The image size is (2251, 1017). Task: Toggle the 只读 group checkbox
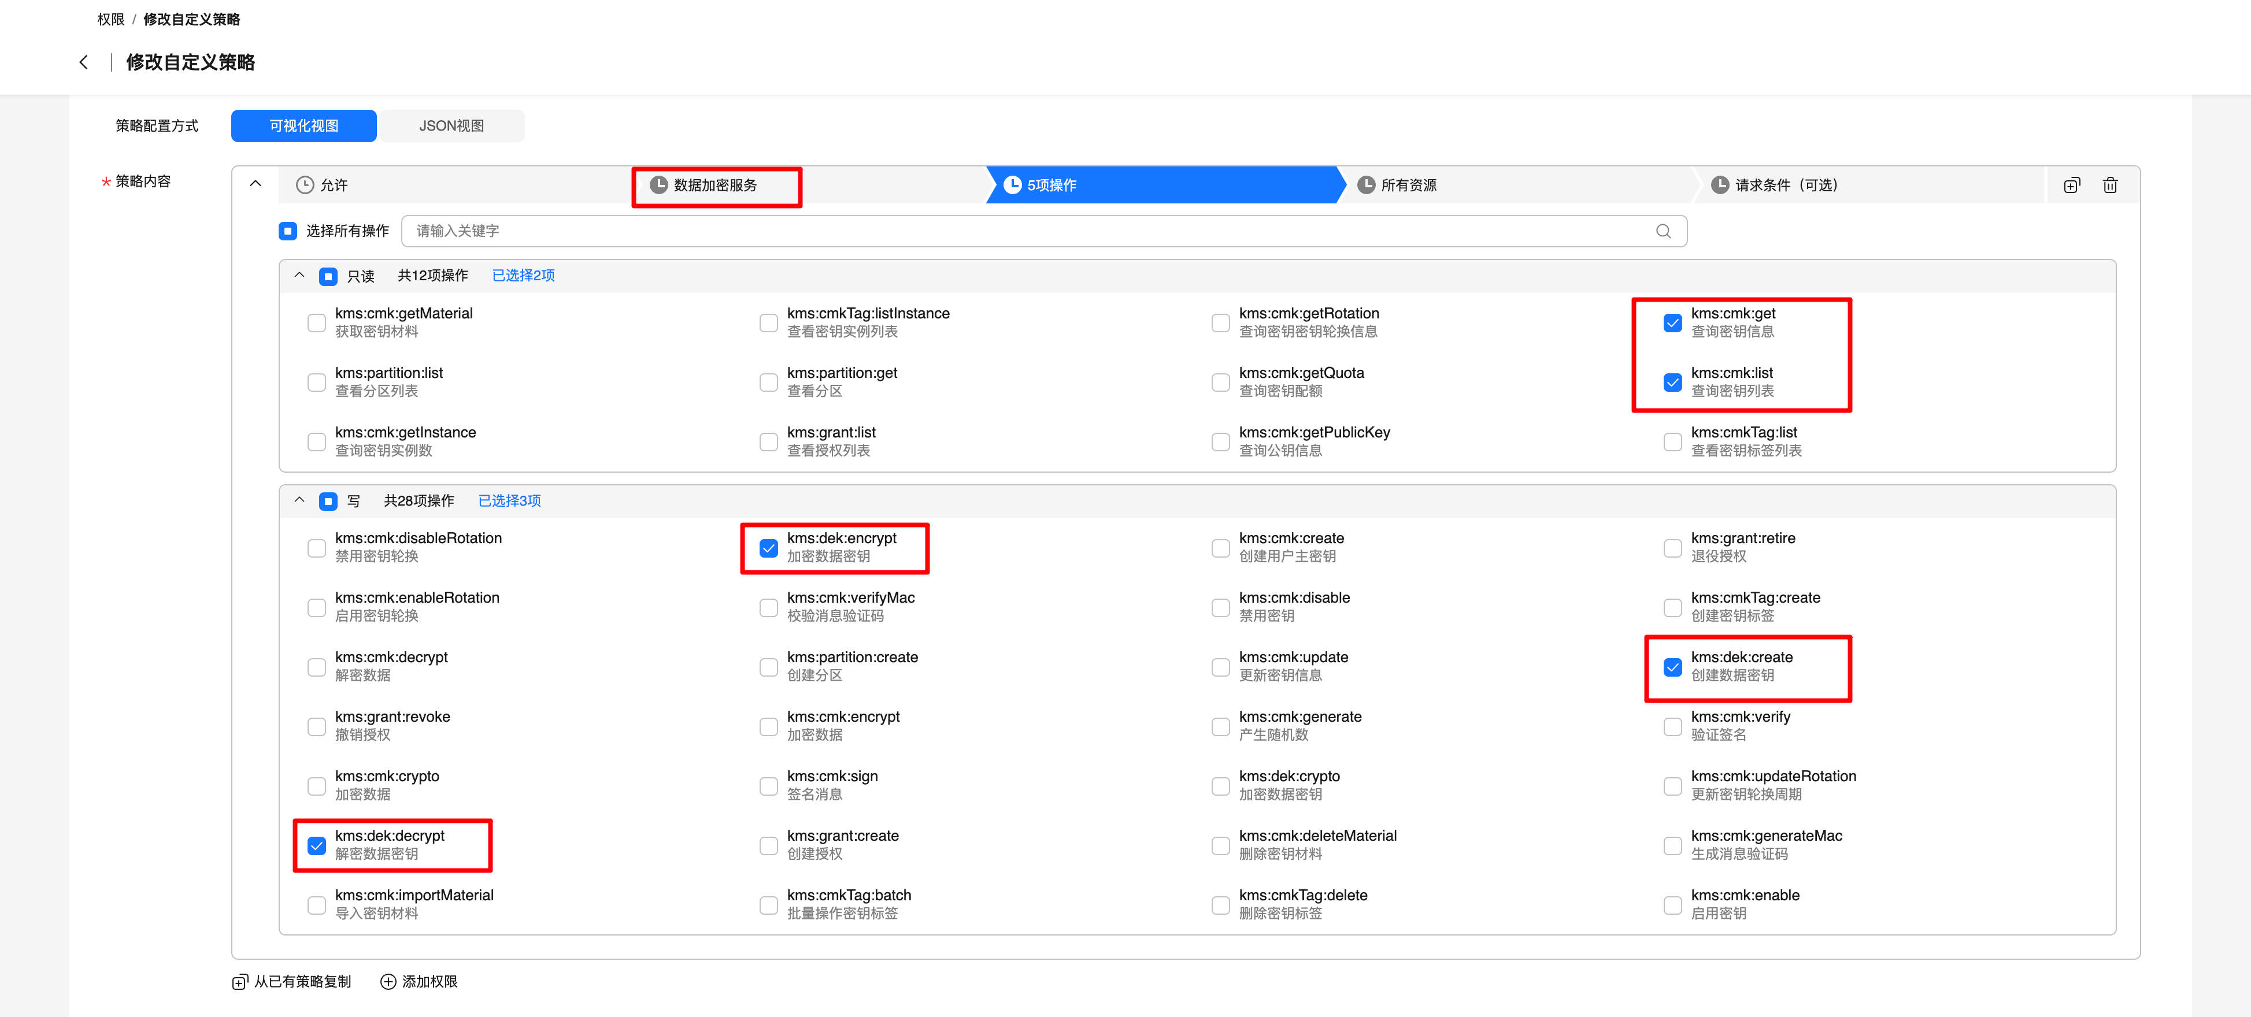point(328,277)
